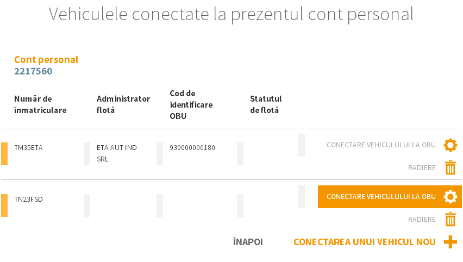Click the RADIERE label for TN23FSD

point(422,220)
